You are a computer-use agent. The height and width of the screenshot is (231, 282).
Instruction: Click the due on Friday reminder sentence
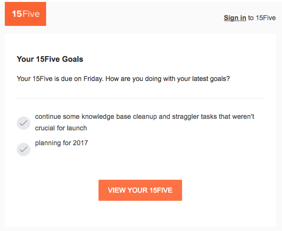[x=123, y=79]
